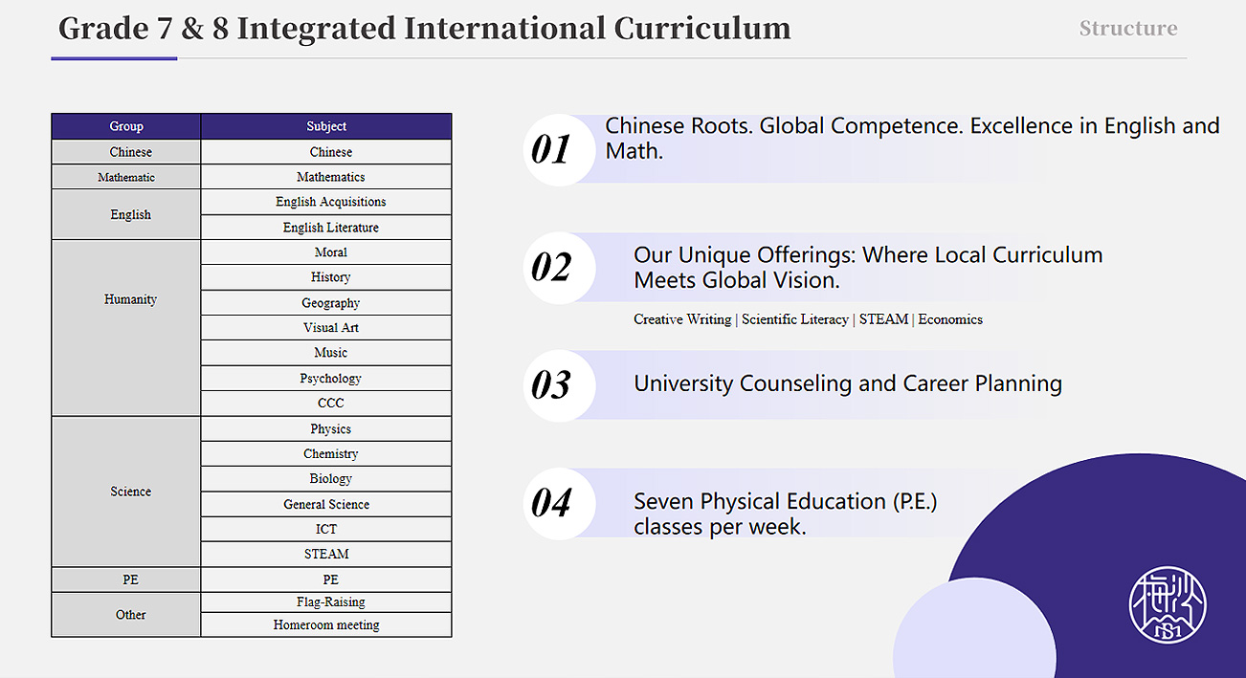Select "Scientific Literacy" in the offerings line

795,319
